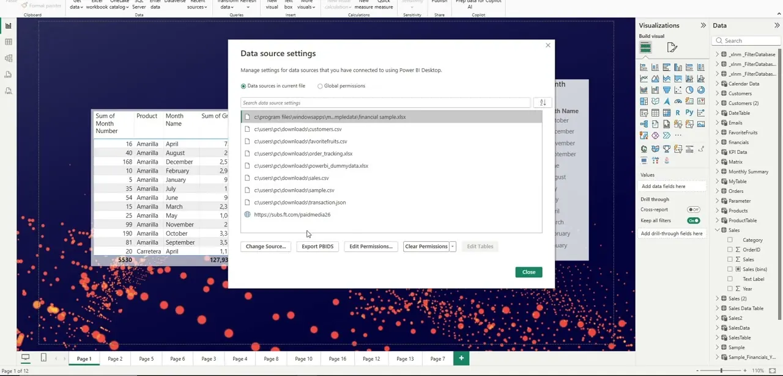783x376 pixels.
Task: Open Table view in left sidebar
Action: (9, 42)
